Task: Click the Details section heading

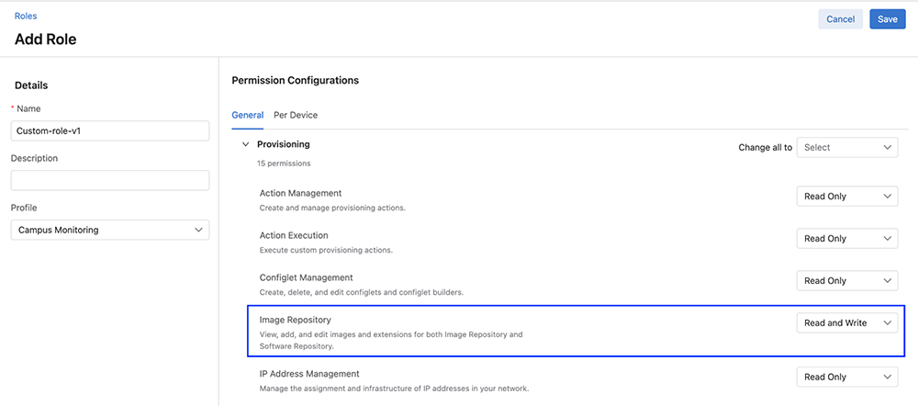Action: (31, 85)
